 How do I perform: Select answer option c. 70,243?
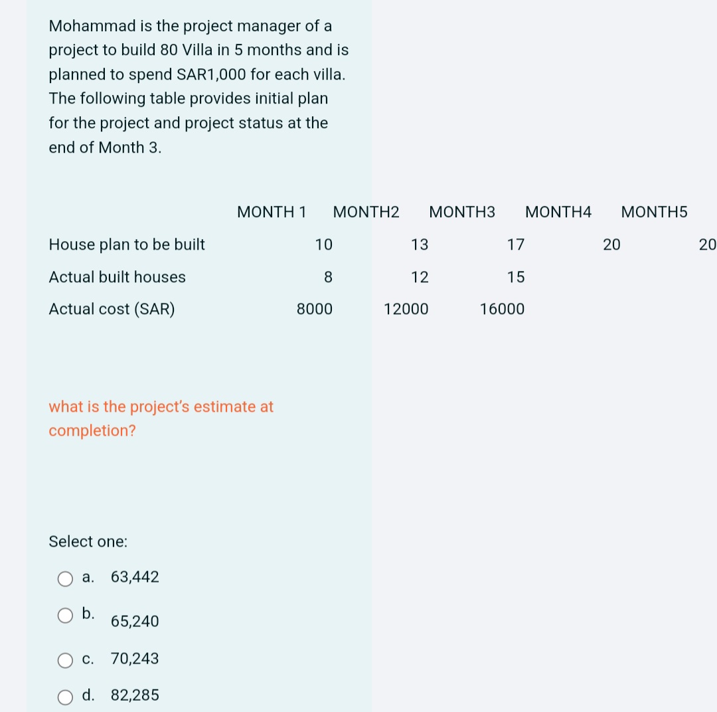point(135,659)
